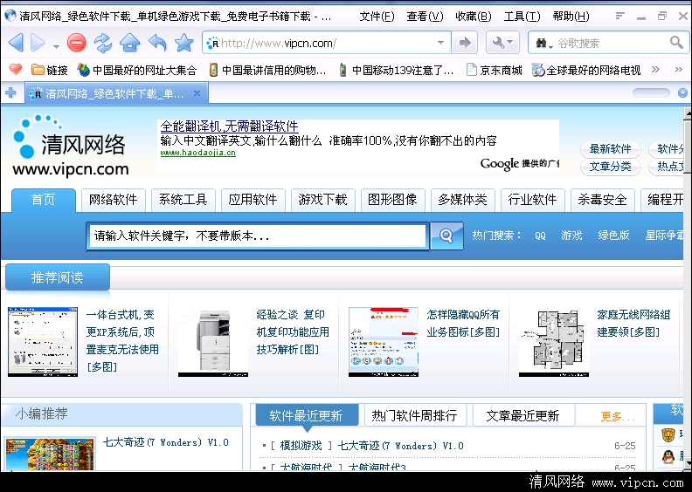Open the www.haodaojia.cn ad link
Image resolution: width=692 pixels, height=492 pixels.
coord(197,153)
